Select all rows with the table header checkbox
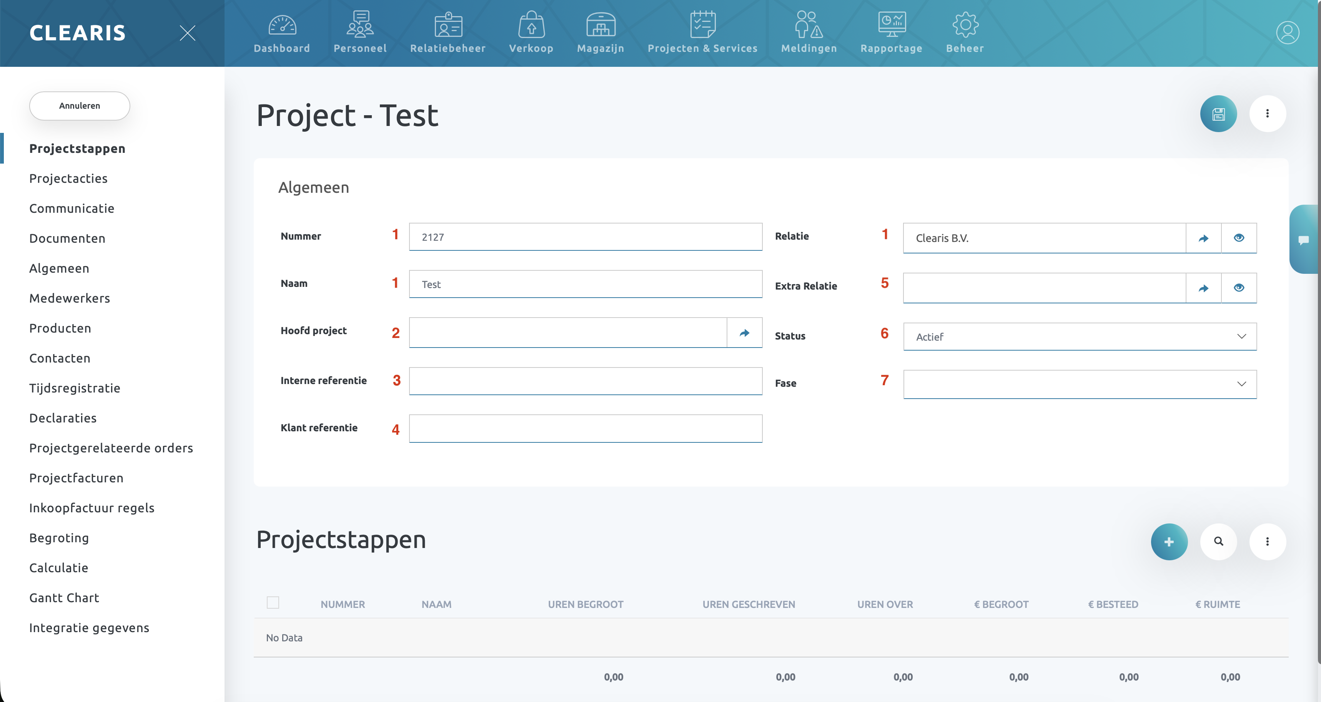Viewport: 1321px width, 702px height. pyautogui.click(x=273, y=603)
